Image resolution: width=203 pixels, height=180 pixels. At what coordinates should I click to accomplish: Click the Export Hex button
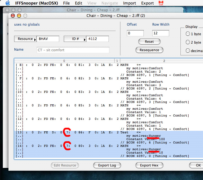(x=149, y=165)
